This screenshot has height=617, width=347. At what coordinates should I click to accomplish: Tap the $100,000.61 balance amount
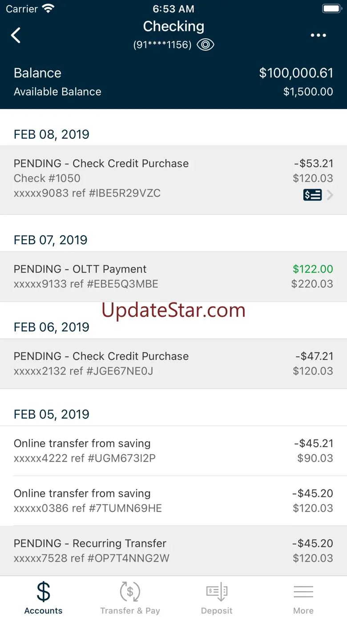(x=296, y=73)
